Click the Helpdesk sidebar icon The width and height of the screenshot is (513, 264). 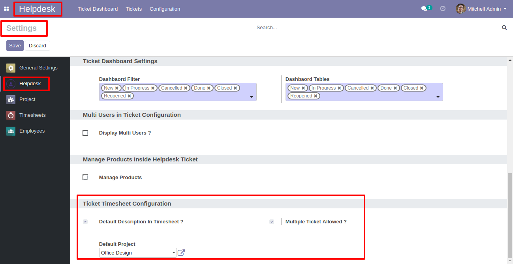tap(11, 84)
